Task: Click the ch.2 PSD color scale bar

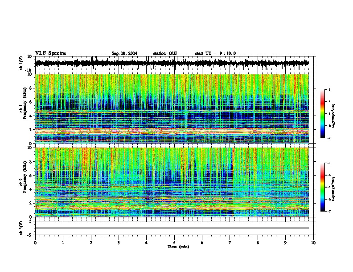Action: (322, 187)
